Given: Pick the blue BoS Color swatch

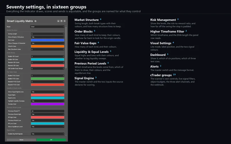Looking at the screenshot, I should [x=47, y=40].
